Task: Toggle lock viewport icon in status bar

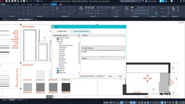Action: pyautogui.click(x=148, y=103)
